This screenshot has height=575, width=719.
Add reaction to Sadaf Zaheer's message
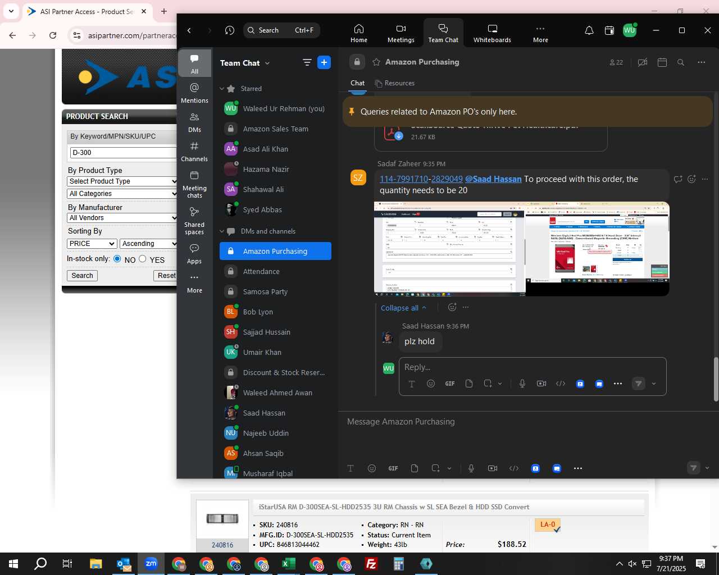(x=691, y=179)
